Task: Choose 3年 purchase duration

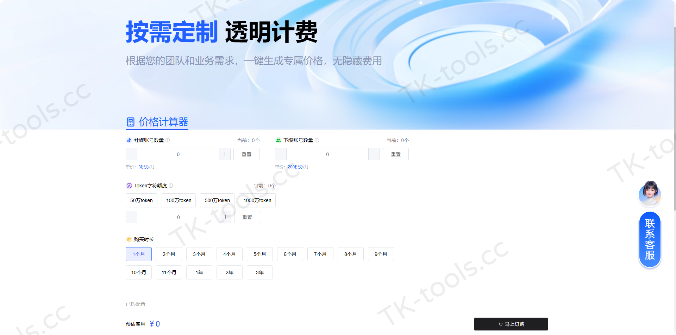Action: pos(260,272)
